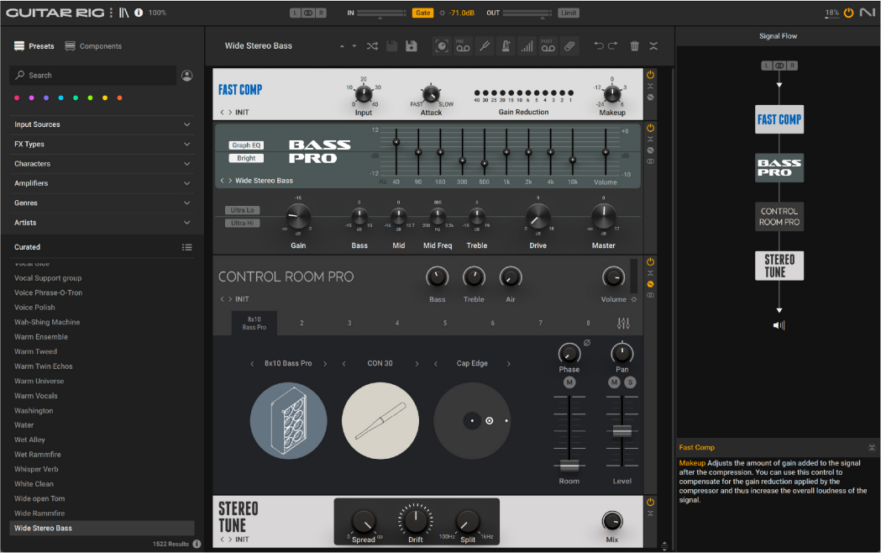Click the Room level fader

point(569,466)
